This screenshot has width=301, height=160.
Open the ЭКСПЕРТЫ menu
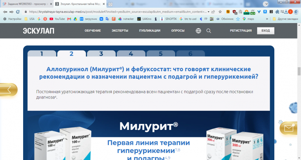coord(120,31)
